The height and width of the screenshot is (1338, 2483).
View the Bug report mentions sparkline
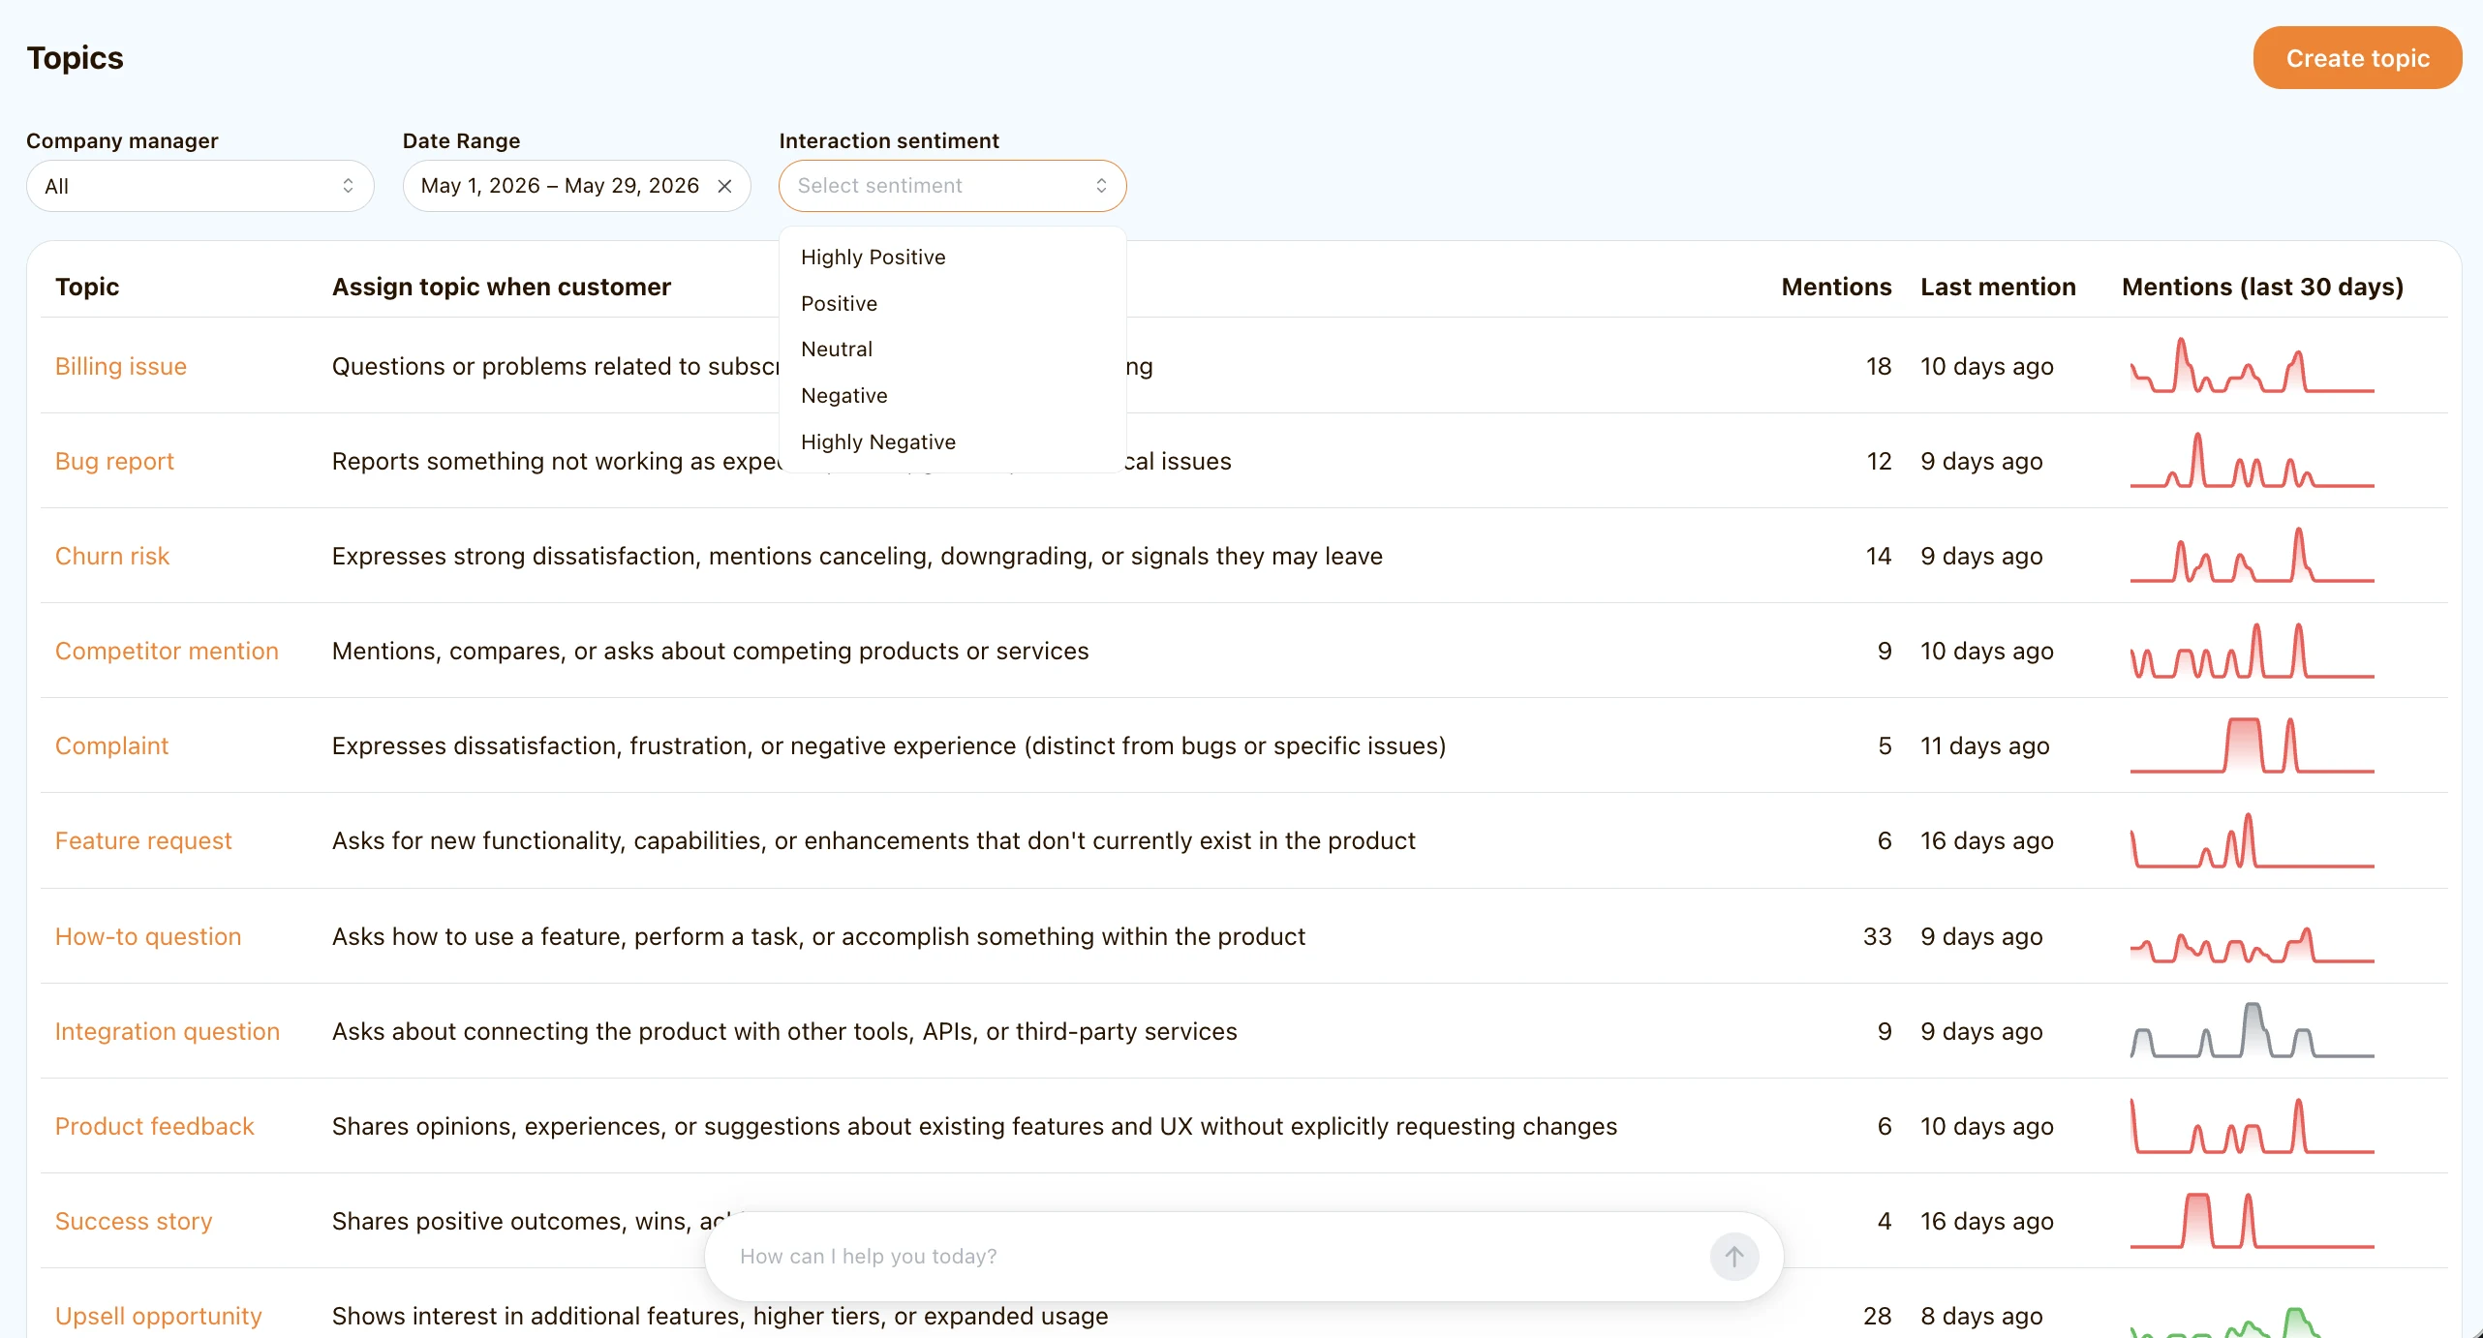[2252, 460]
